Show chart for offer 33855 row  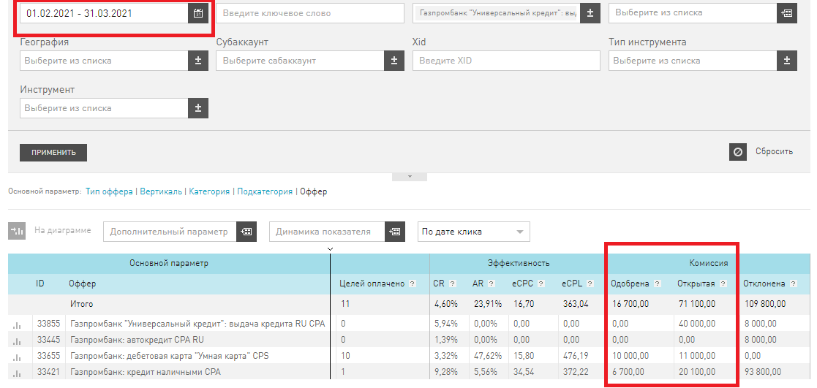[17, 325]
